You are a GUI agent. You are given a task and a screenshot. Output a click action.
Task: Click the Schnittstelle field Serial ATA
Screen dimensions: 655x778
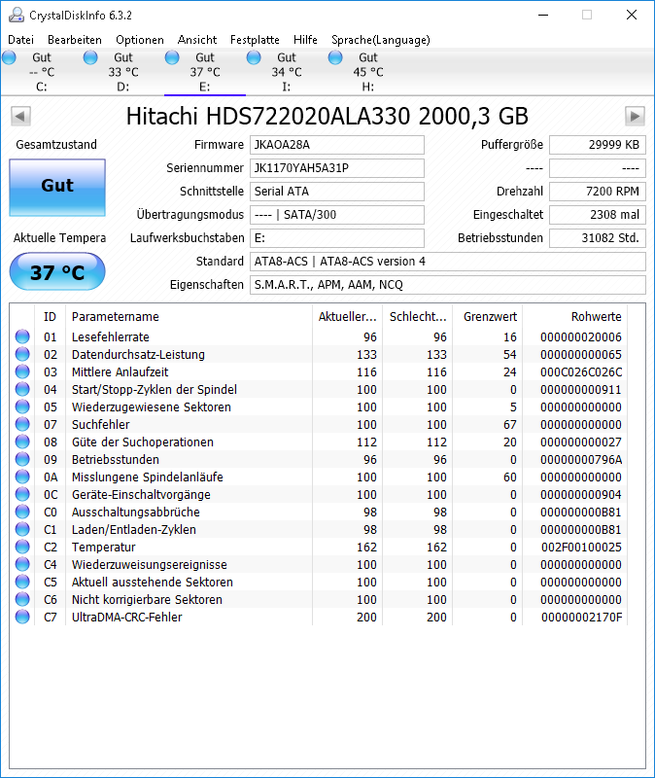336,192
